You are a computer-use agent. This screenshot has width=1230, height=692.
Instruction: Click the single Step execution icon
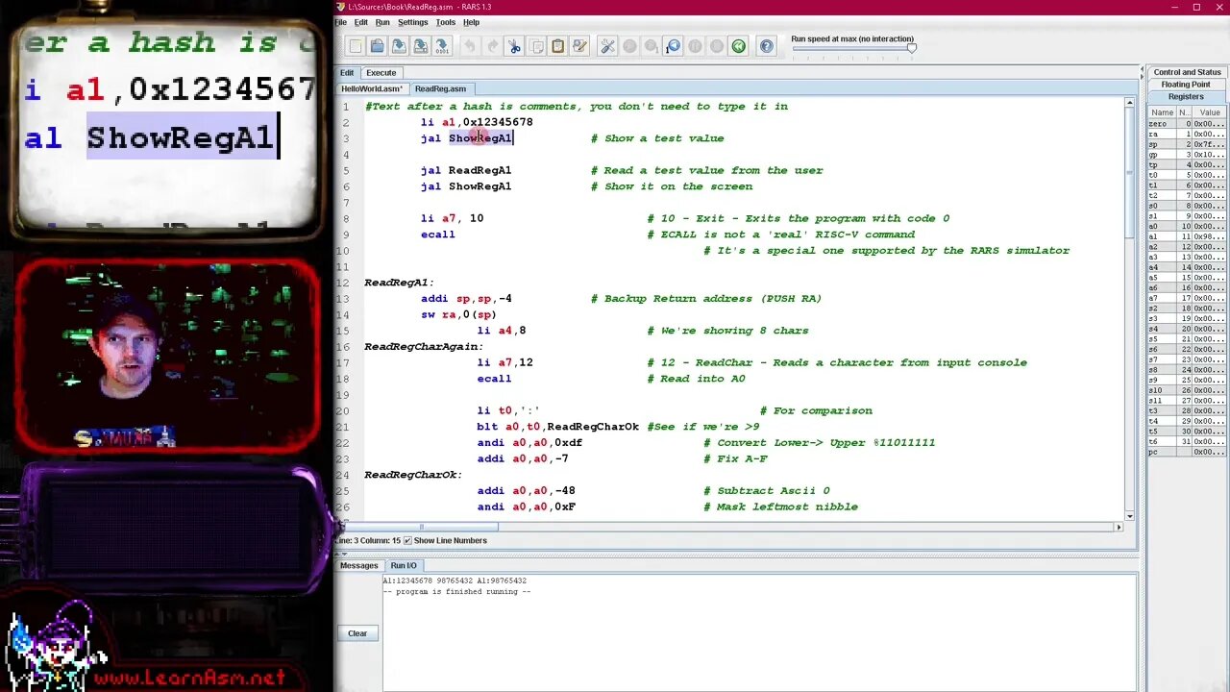tap(652, 46)
